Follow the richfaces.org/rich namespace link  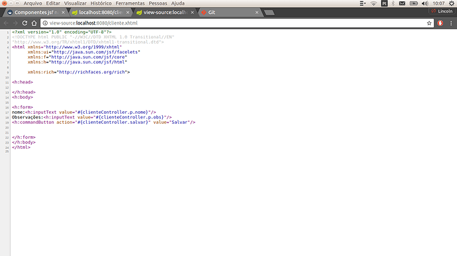coord(92,72)
